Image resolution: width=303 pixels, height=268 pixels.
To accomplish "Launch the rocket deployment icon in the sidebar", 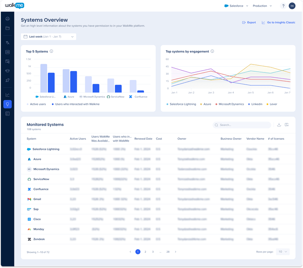I will tap(8, 80).
